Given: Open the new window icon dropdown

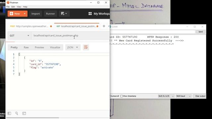Looking at the screenshot, I should point(64,14).
